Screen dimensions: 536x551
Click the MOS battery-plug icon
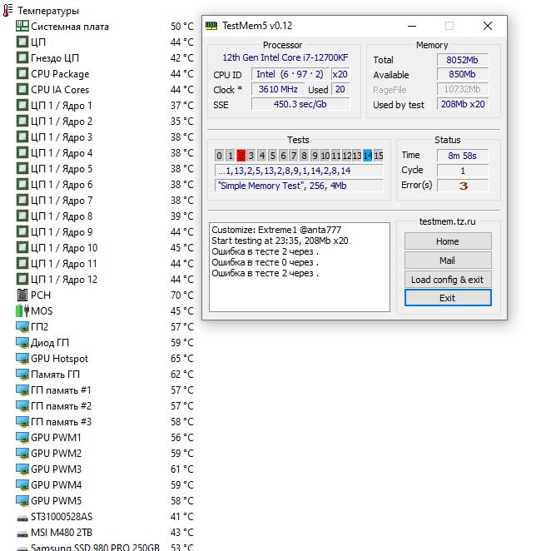pos(22,310)
